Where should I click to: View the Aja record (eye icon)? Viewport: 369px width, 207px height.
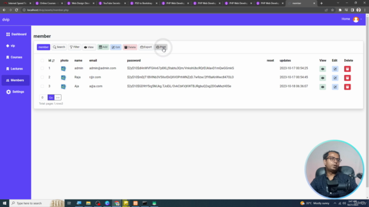(323, 87)
